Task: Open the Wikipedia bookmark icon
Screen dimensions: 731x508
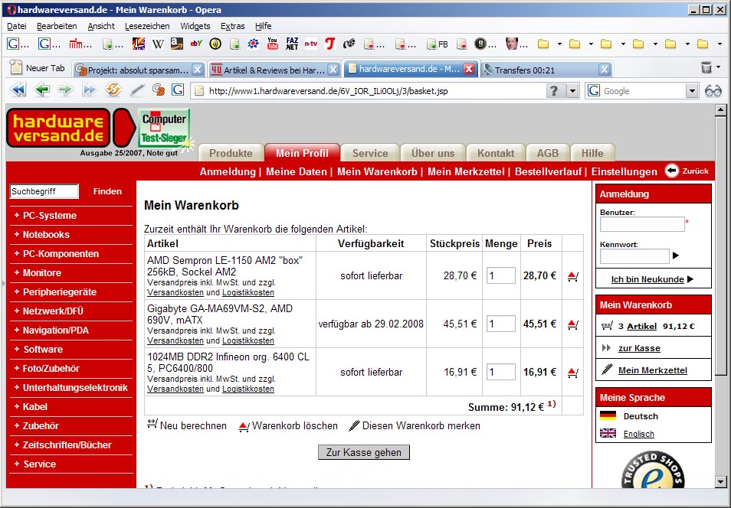Action: (x=158, y=44)
